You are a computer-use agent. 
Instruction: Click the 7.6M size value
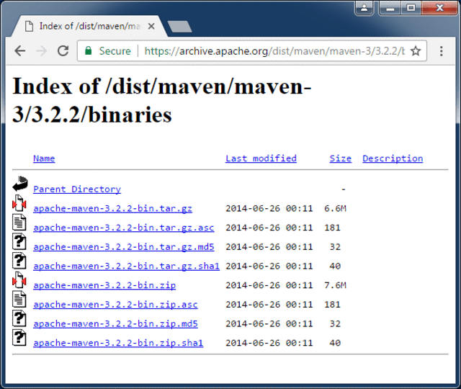point(335,285)
